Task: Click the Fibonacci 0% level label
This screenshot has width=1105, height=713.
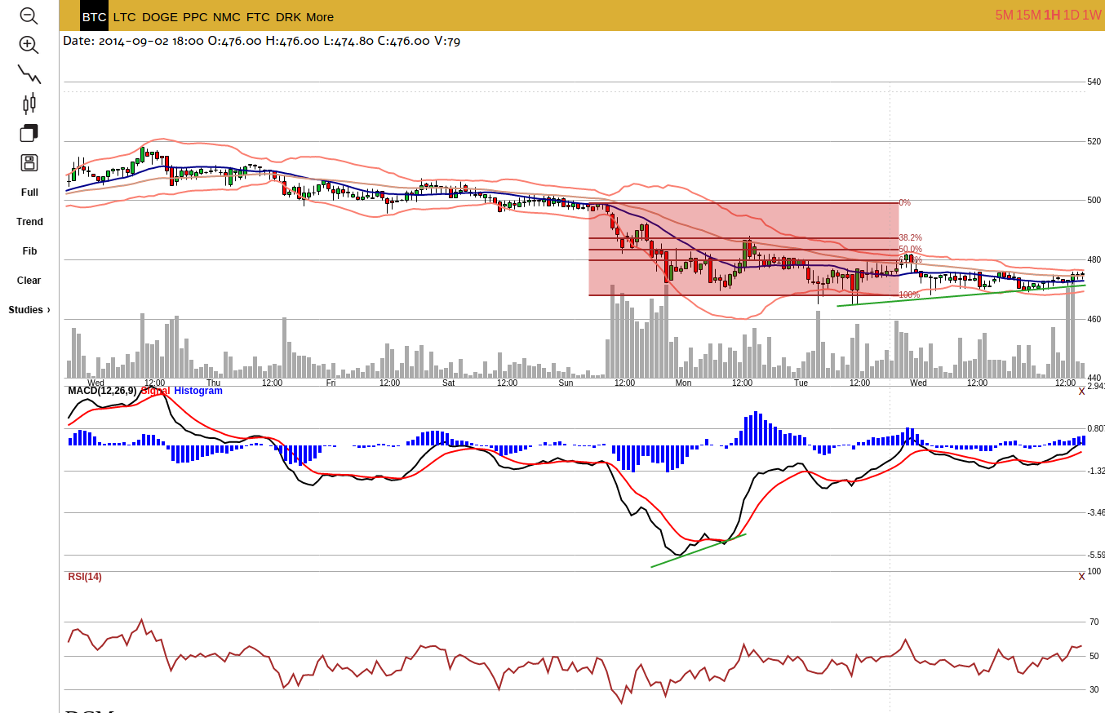Action: pos(905,202)
